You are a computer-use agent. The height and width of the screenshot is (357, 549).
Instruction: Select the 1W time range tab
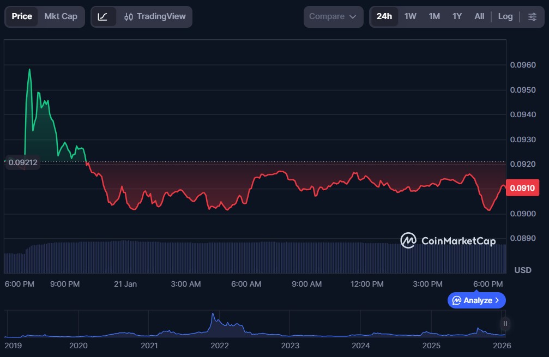[x=411, y=16]
